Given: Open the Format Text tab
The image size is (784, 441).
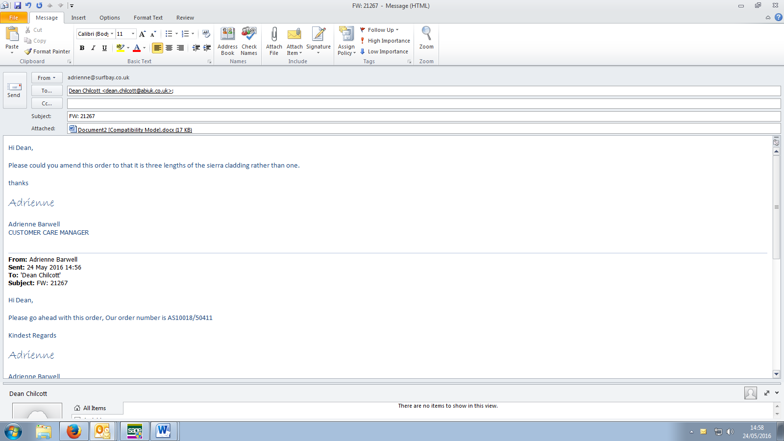Looking at the screenshot, I should (x=148, y=18).
